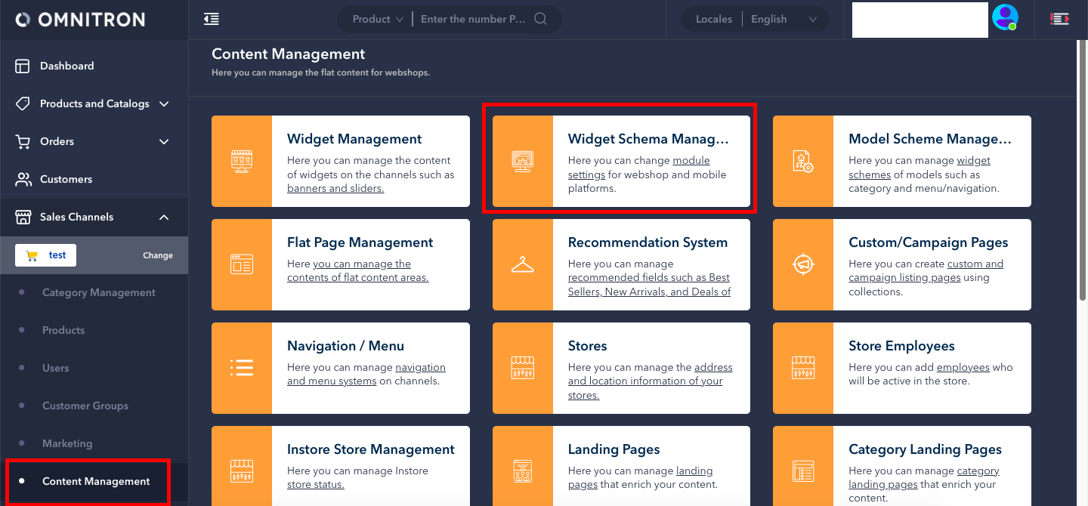
Task: Click the Widget Schema Management card icon
Action: point(523,161)
